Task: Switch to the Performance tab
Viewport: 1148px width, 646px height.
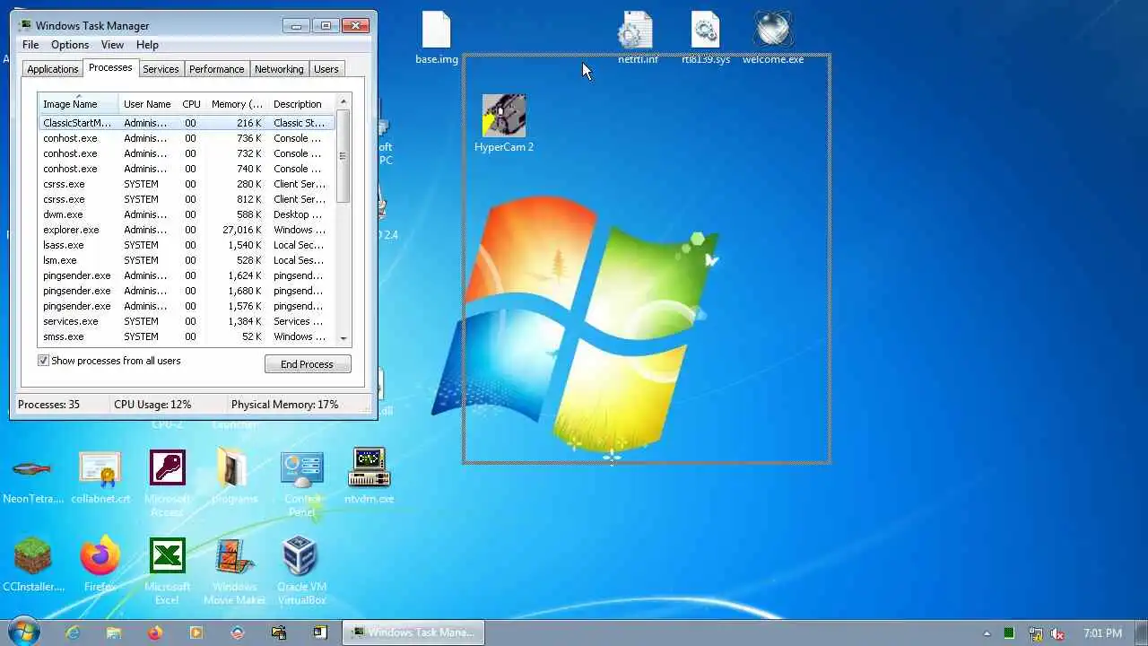Action: click(216, 69)
